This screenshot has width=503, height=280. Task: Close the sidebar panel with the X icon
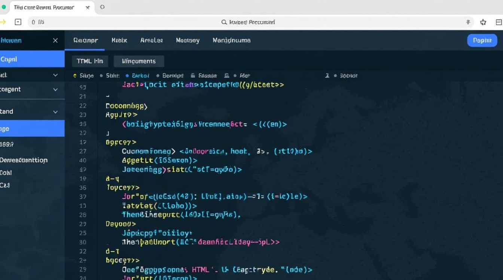55,40
